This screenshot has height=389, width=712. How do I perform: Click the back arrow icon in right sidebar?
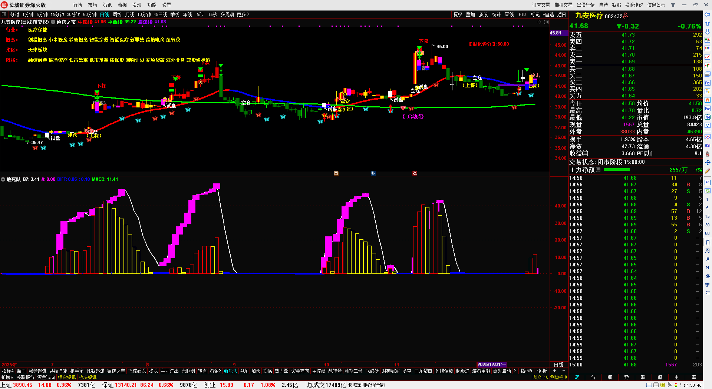point(708,15)
